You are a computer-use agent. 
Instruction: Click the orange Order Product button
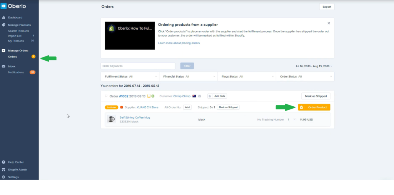(314, 107)
